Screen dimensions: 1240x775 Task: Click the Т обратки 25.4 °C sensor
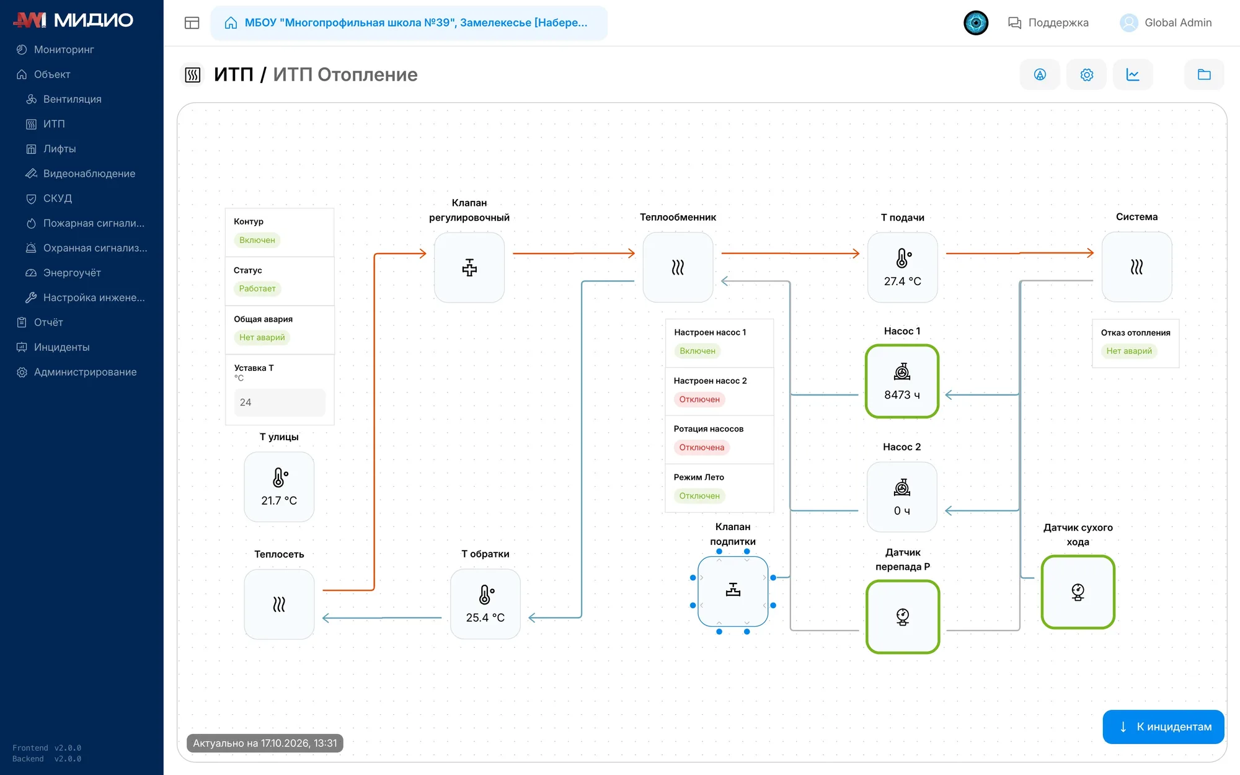point(485,604)
